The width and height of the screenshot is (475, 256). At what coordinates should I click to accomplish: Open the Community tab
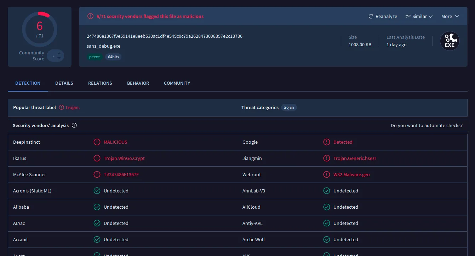pos(177,83)
